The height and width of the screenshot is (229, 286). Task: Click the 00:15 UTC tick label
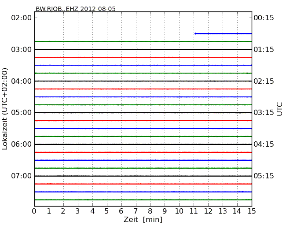click(x=264, y=18)
